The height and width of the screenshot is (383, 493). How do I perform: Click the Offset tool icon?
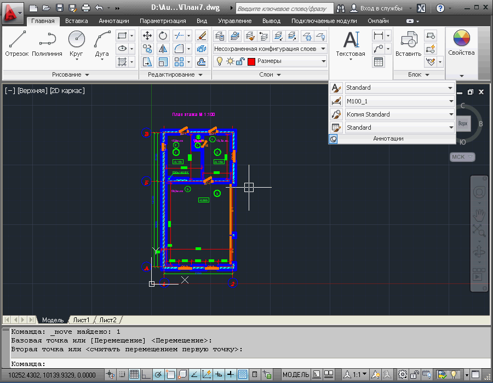(201, 62)
